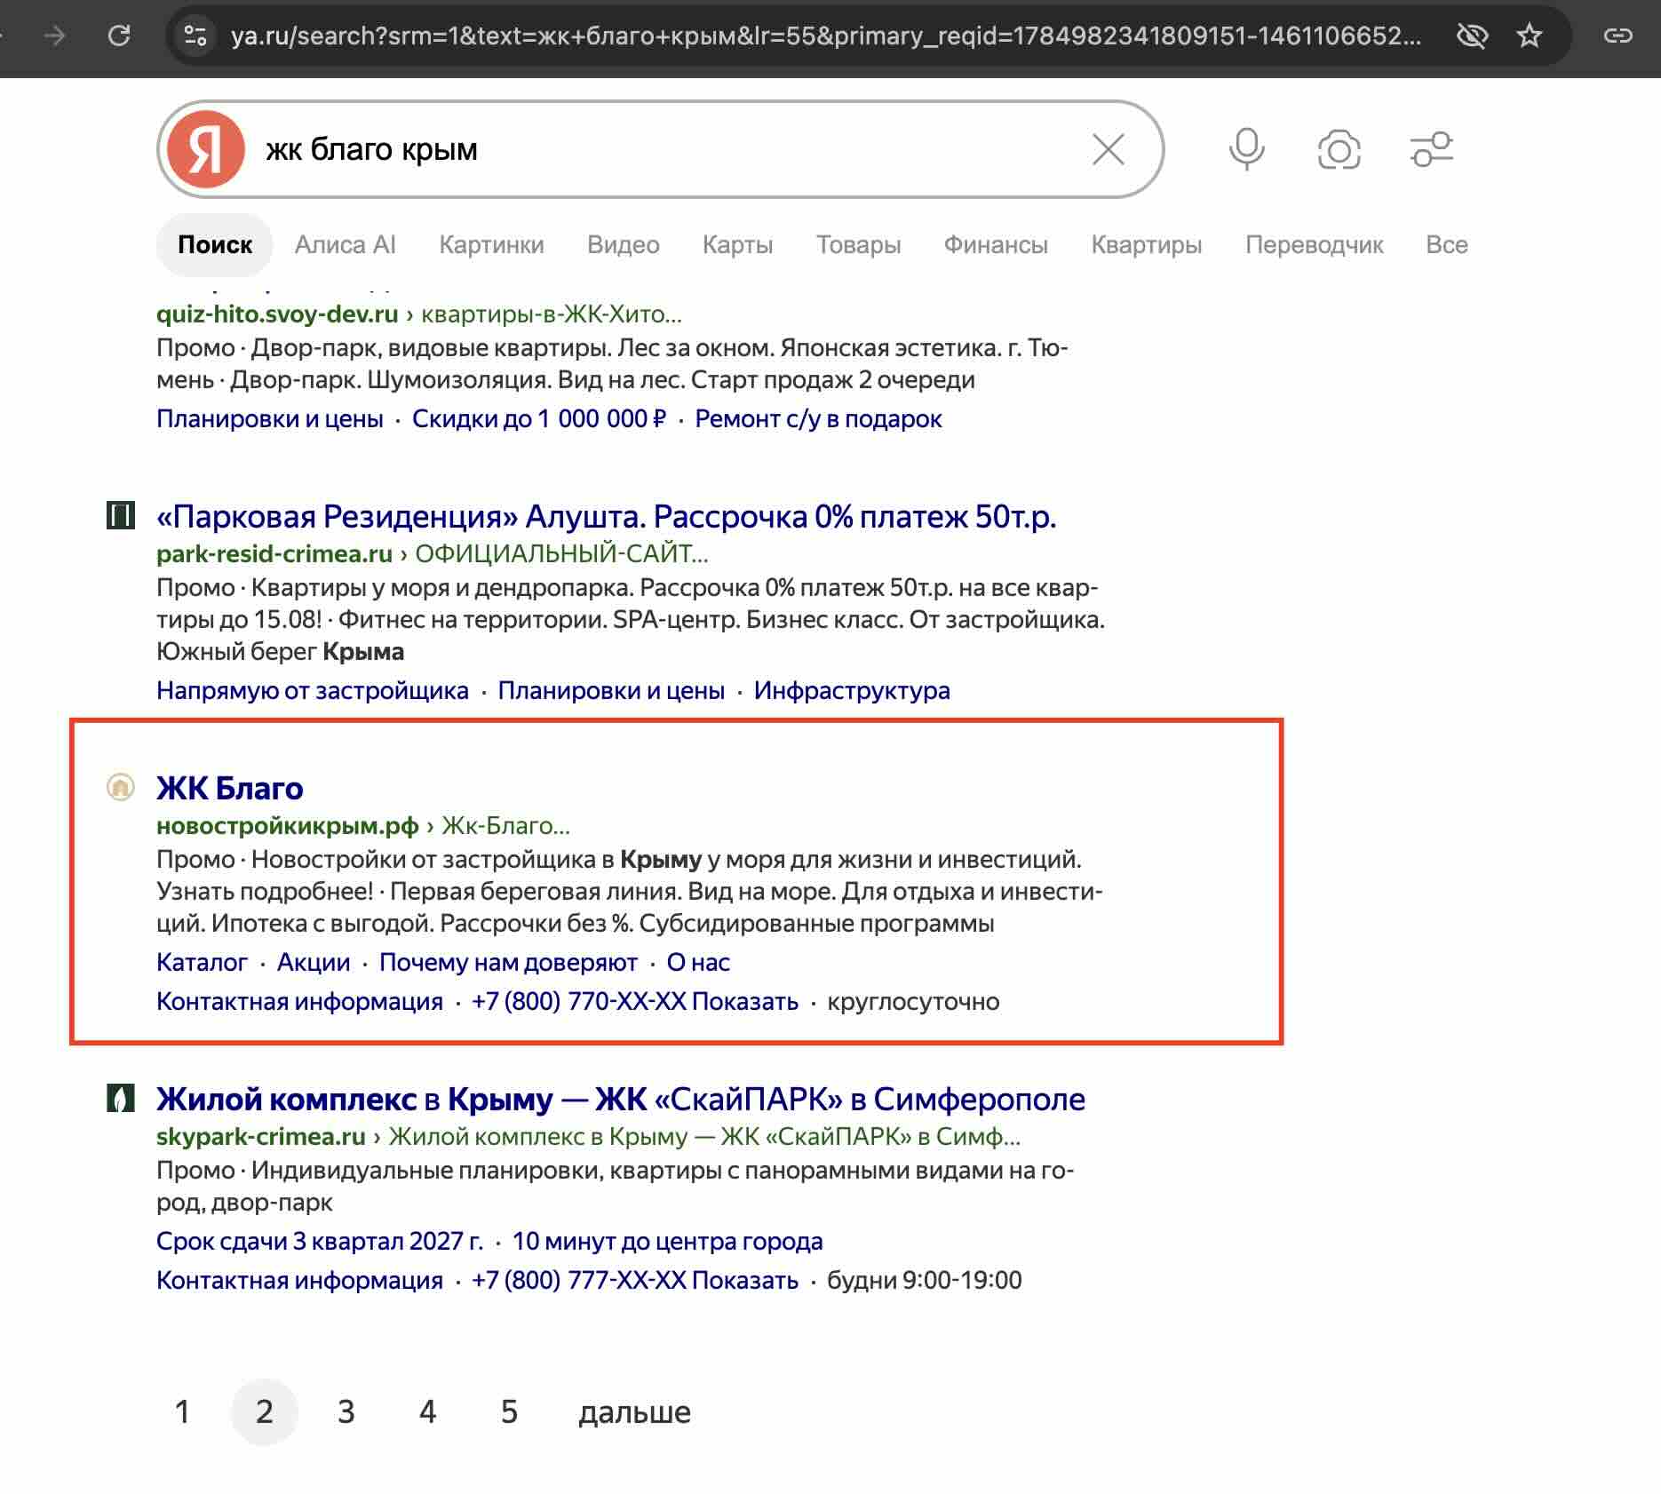Open search settings sliders icon
The width and height of the screenshot is (1661, 1494).
1431,149
